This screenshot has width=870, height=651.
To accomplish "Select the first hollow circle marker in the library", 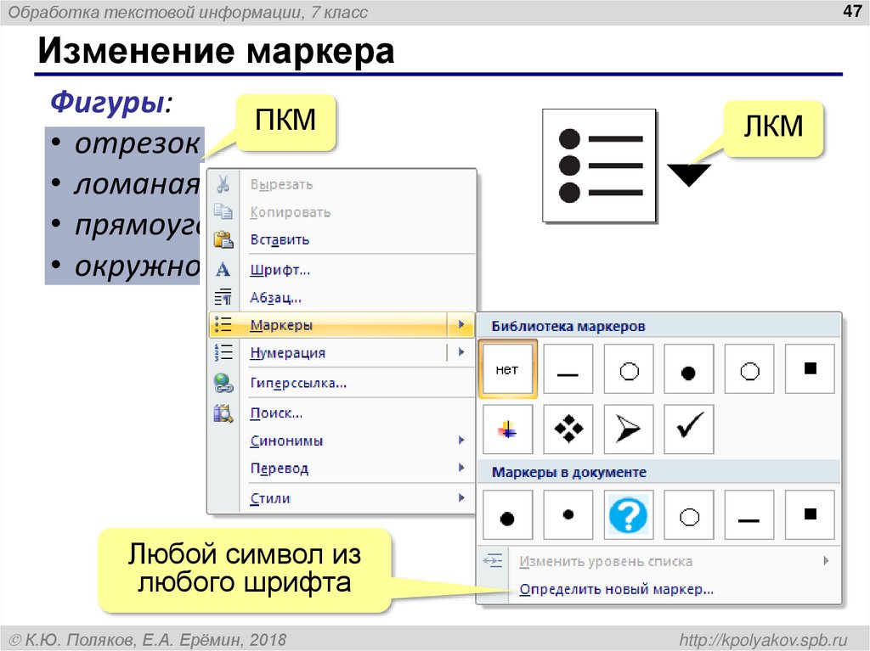I will click(629, 368).
